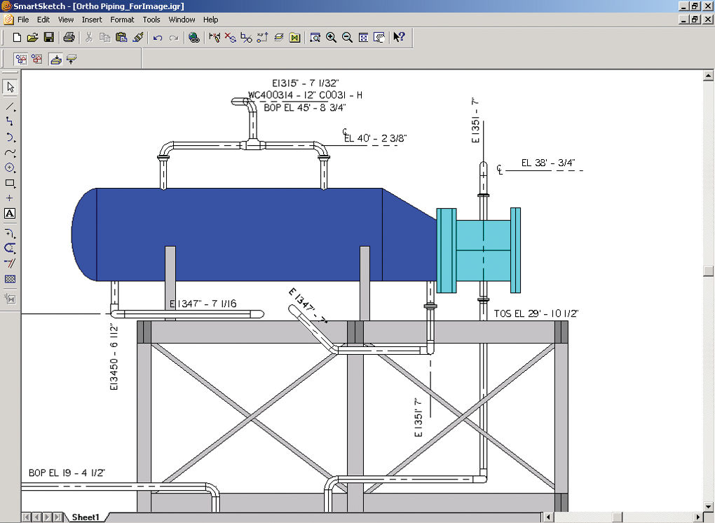Expand the Arc tool flyout arrow
715x523 pixels.
15,141
